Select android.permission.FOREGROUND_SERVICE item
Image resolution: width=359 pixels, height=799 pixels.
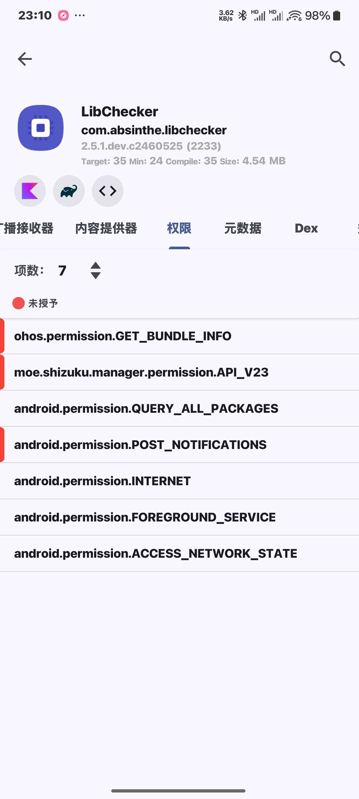180,517
